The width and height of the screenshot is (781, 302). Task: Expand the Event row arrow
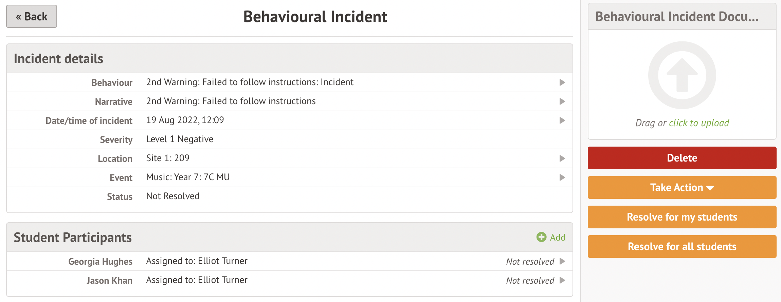pyautogui.click(x=562, y=177)
